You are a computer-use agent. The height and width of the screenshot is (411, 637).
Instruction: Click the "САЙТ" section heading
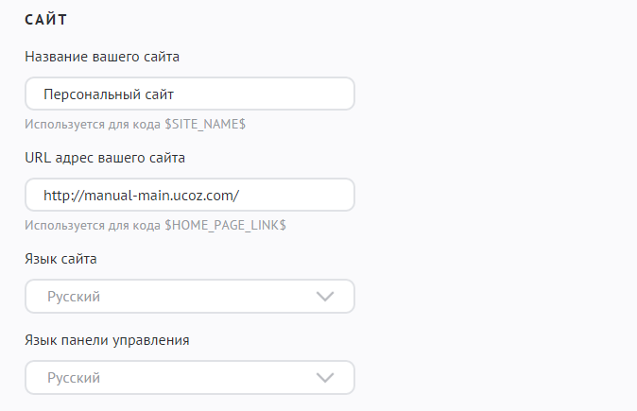click(x=52, y=19)
